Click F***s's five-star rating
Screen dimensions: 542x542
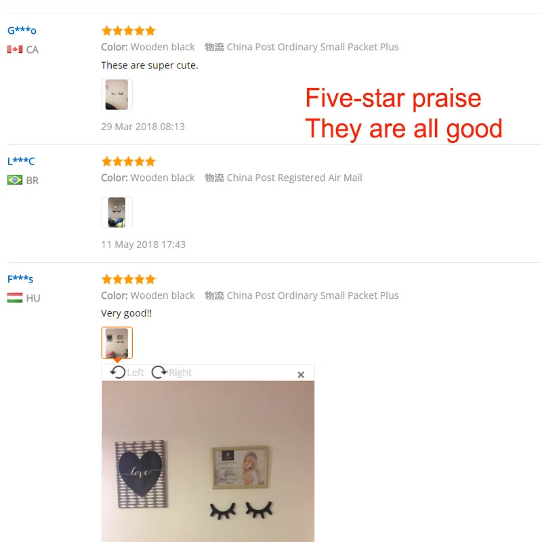(x=129, y=279)
